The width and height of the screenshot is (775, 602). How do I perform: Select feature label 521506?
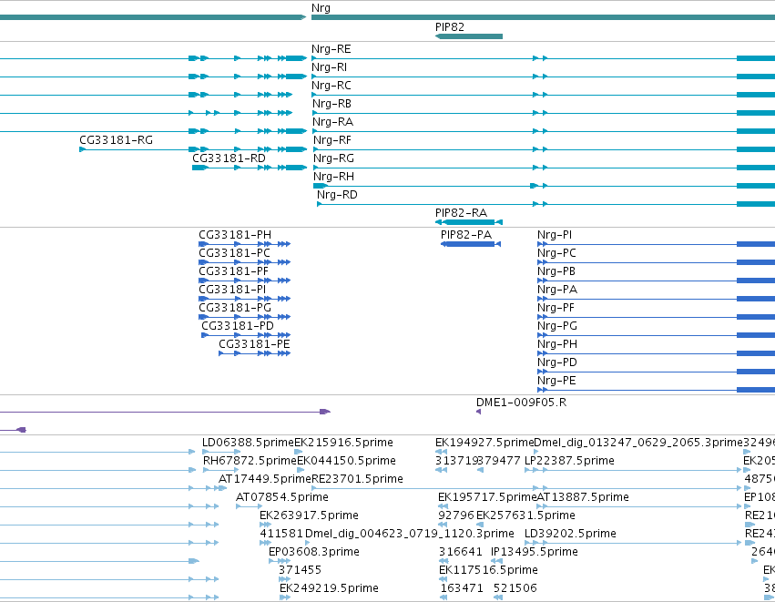click(515, 588)
